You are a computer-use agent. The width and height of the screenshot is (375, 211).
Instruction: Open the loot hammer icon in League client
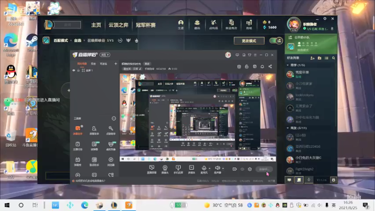pos(213,24)
